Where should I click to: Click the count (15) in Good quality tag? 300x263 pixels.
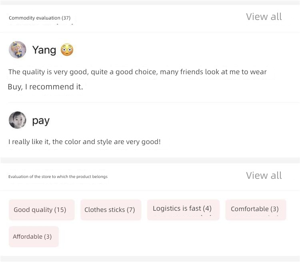click(x=60, y=210)
